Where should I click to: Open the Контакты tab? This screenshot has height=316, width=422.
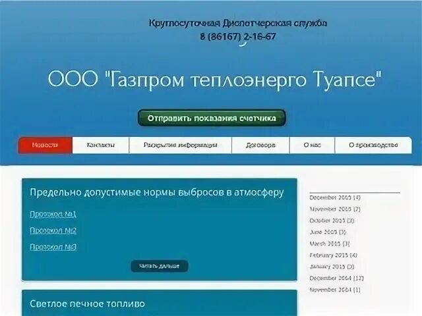coord(101,145)
